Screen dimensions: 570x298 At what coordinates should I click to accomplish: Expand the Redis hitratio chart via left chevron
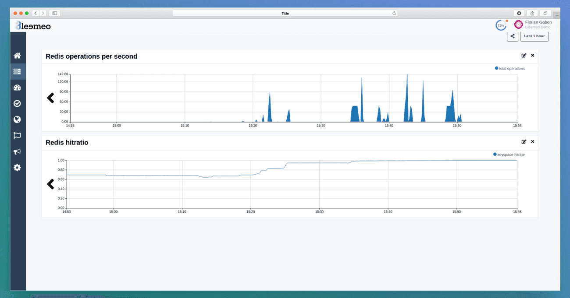(50, 184)
